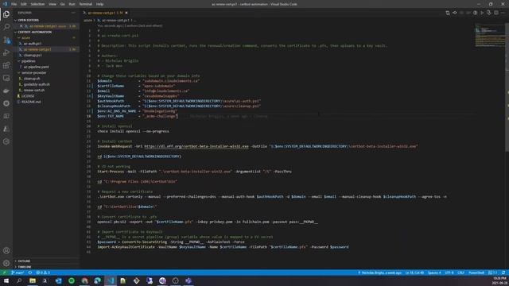
Task: Close az-renew-cert.ps1 in Open Editors list
Action: pos(21,26)
